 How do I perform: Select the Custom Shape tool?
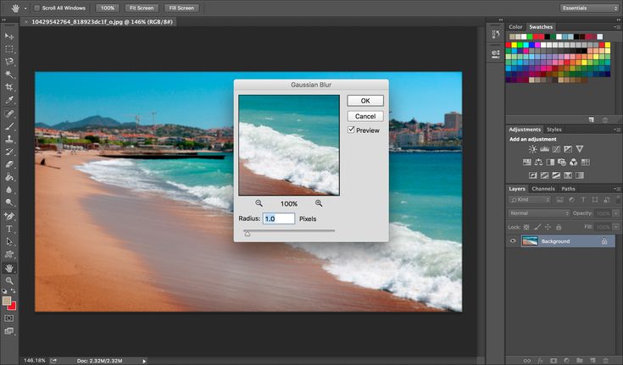9,254
